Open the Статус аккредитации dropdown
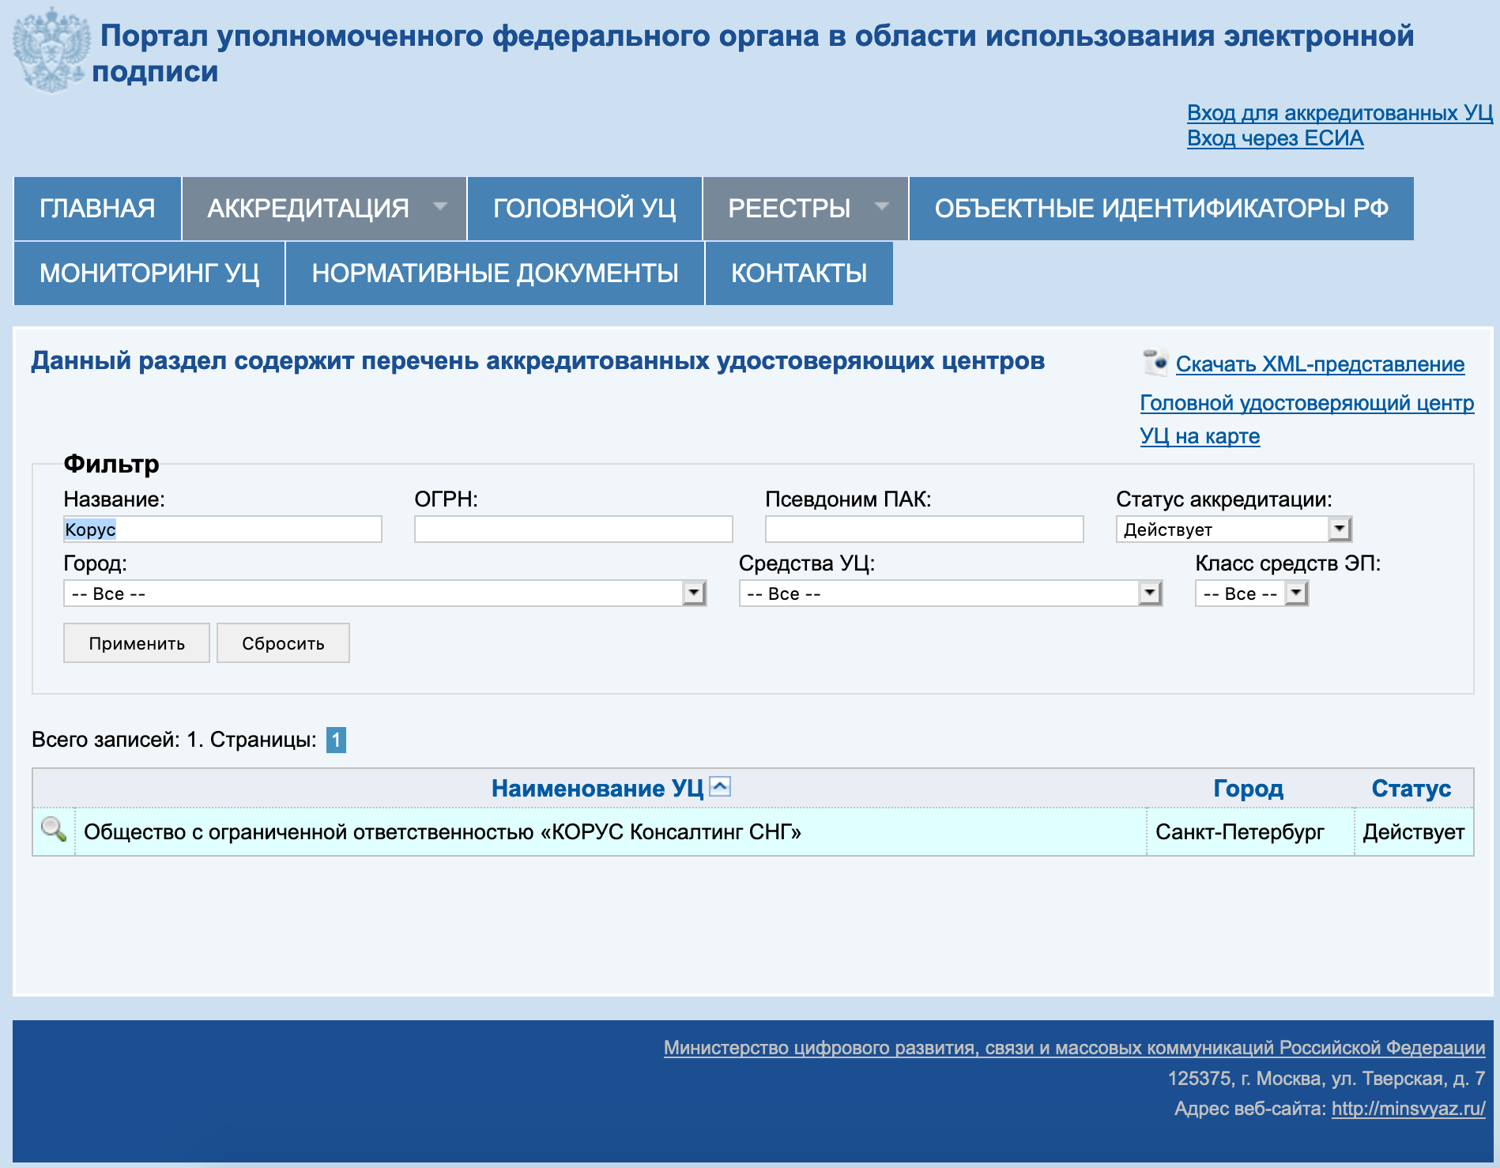Image resolution: width=1500 pixels, height=1168 pixels. [1234, 529]
